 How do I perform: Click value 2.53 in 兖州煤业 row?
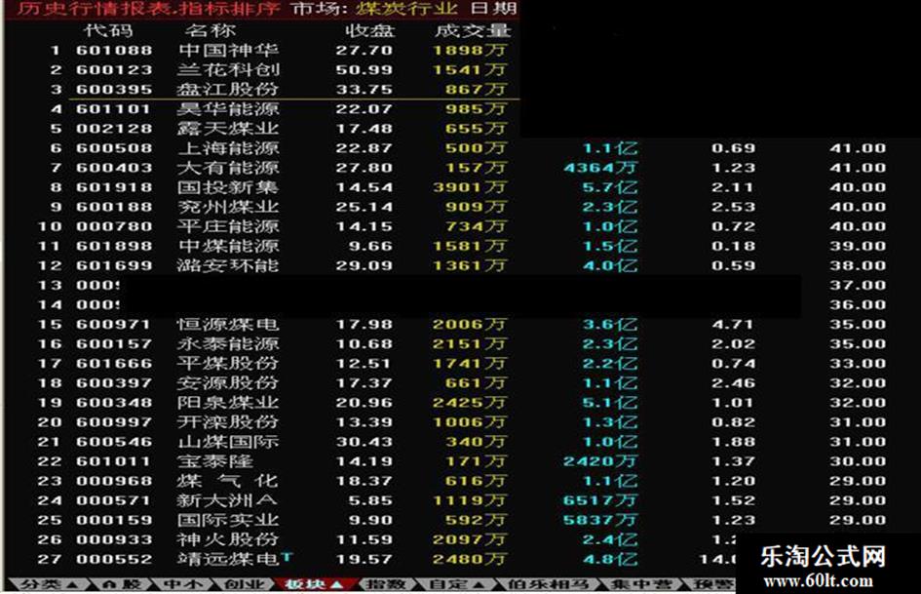pyautogui.click(x=733, y=207)
